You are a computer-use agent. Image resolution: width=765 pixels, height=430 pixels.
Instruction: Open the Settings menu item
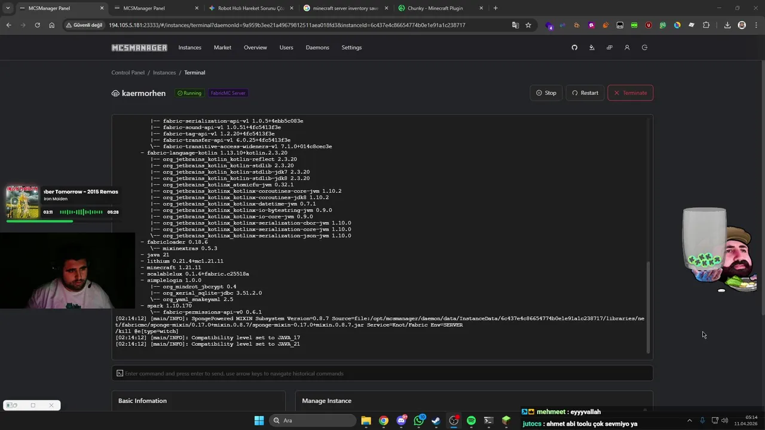[351, 48]
